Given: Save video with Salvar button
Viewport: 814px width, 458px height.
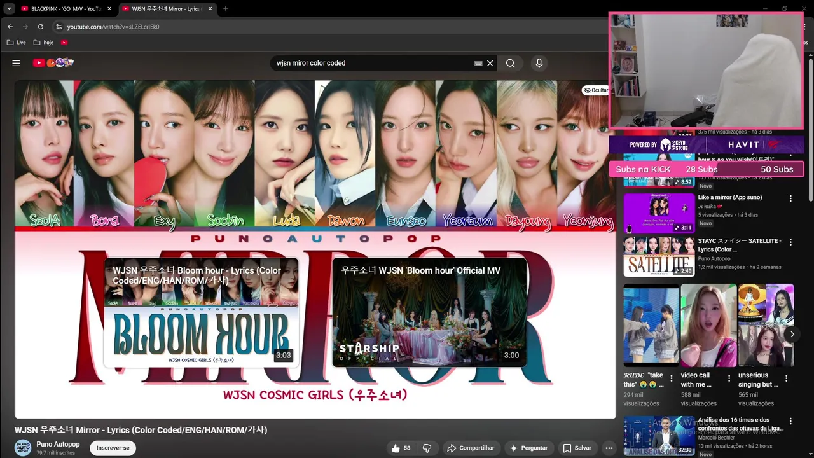Looking at the screenshot, I should coord(577,448).
